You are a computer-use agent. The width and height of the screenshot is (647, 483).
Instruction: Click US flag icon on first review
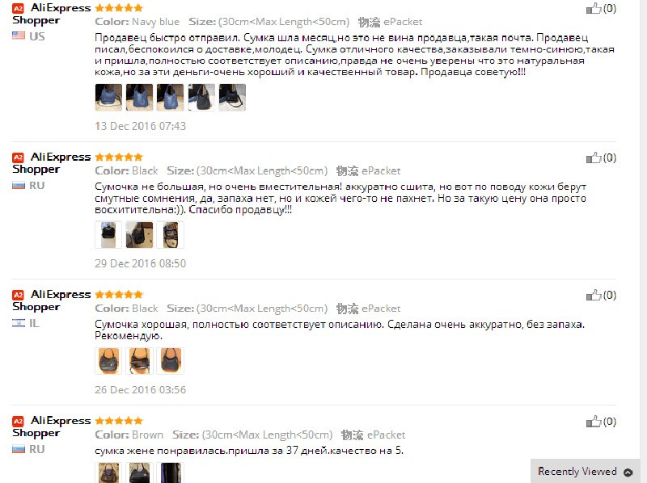point(19,36)
